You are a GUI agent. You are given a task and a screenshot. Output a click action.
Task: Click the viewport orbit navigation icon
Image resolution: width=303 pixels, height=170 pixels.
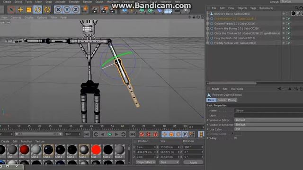click(x=198, y=17)
